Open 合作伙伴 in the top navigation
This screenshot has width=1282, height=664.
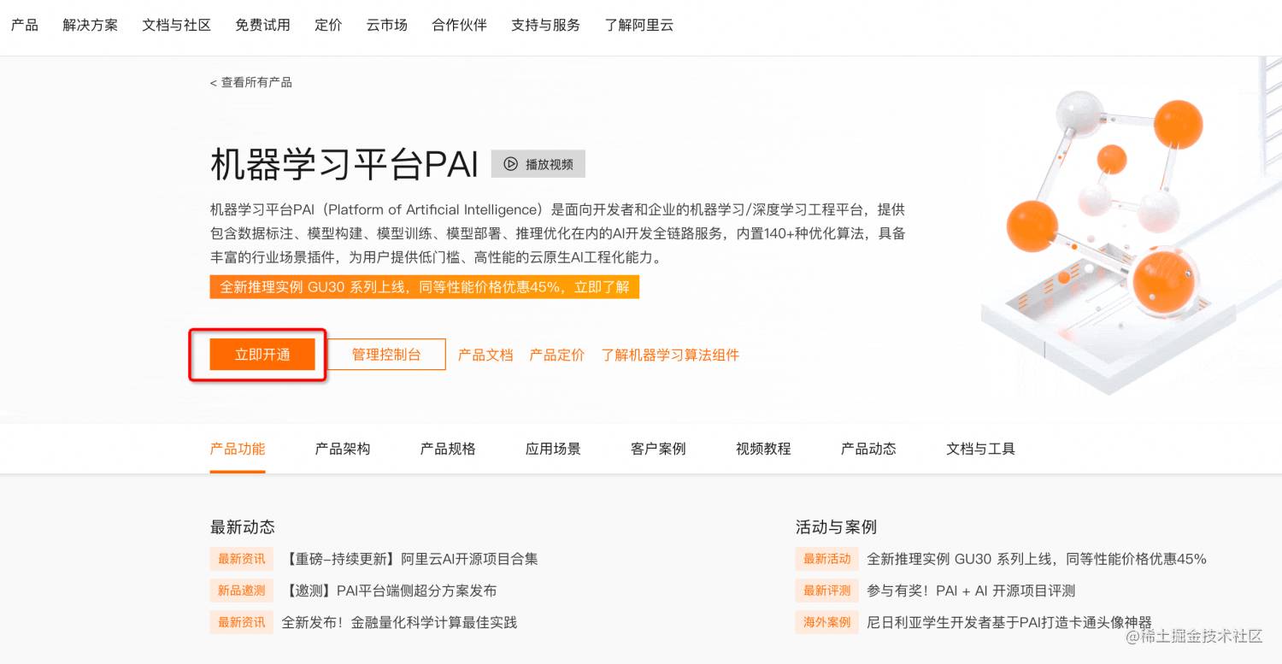[460, 25]
